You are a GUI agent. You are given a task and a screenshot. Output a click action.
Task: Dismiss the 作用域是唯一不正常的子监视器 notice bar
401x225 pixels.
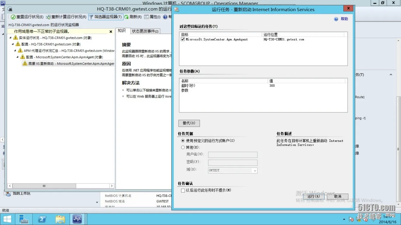[111, 31]
